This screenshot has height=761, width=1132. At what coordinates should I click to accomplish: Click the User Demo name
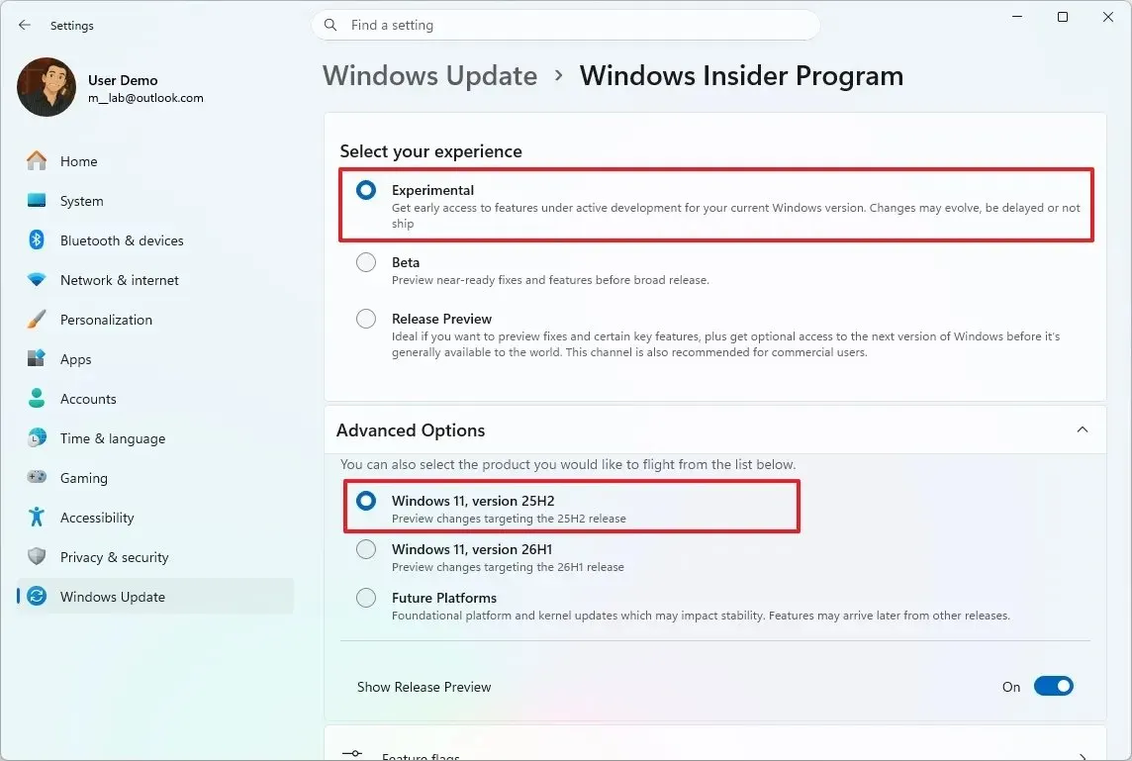click(x=123, y=80)
